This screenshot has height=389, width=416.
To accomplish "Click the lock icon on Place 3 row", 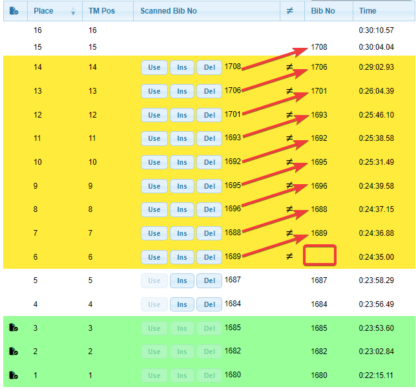I will [14, 328].
